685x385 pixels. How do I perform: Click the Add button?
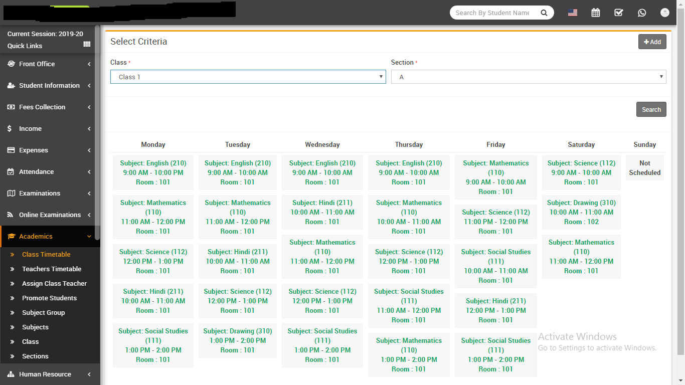coord(652,42)
